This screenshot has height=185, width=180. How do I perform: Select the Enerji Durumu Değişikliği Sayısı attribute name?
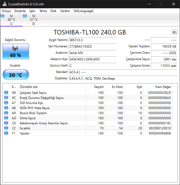(x=42, y=98)
